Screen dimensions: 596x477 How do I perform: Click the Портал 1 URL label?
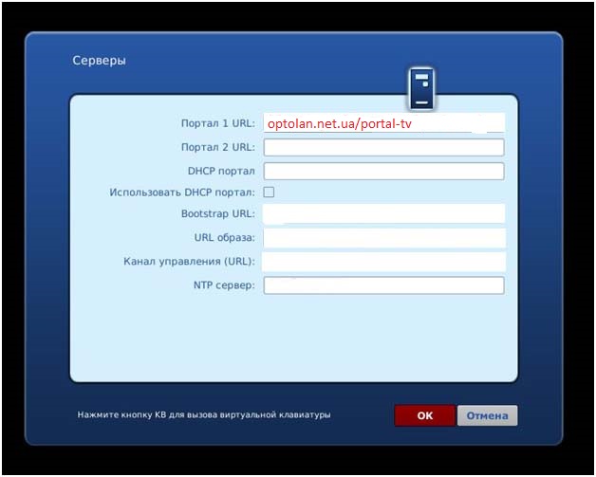(217, 123)
